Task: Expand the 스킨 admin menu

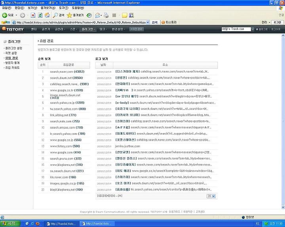Action: coord(73,29)
